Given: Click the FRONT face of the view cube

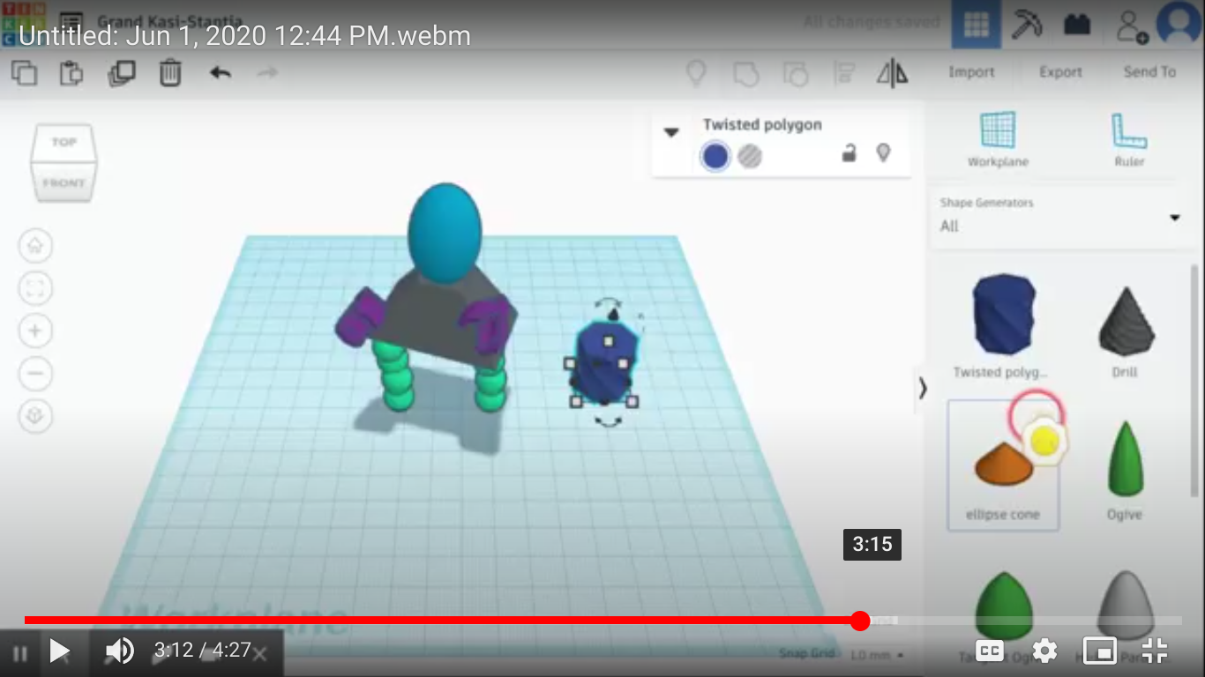Looking at the screenshot, I should 64,182.
